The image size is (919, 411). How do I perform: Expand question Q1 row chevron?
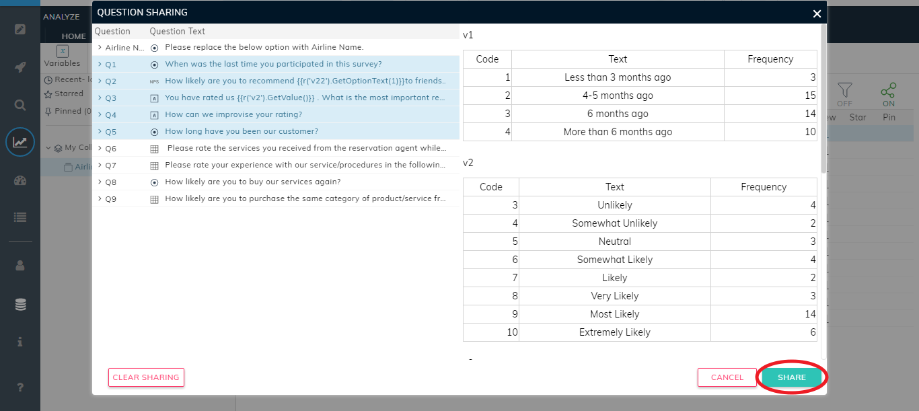pos(100,65)
